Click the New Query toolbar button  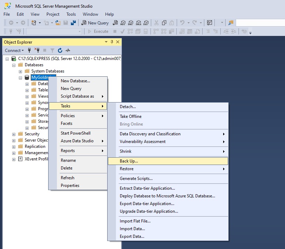(95, 23)
